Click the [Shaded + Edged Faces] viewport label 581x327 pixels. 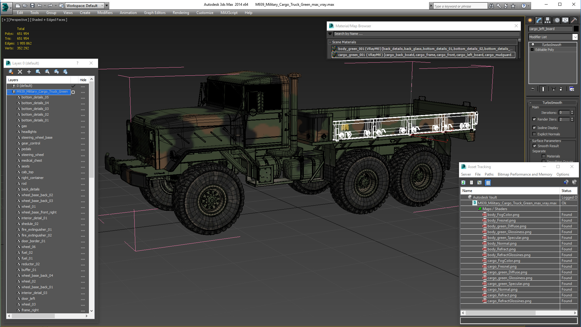(x=49, y=20)
